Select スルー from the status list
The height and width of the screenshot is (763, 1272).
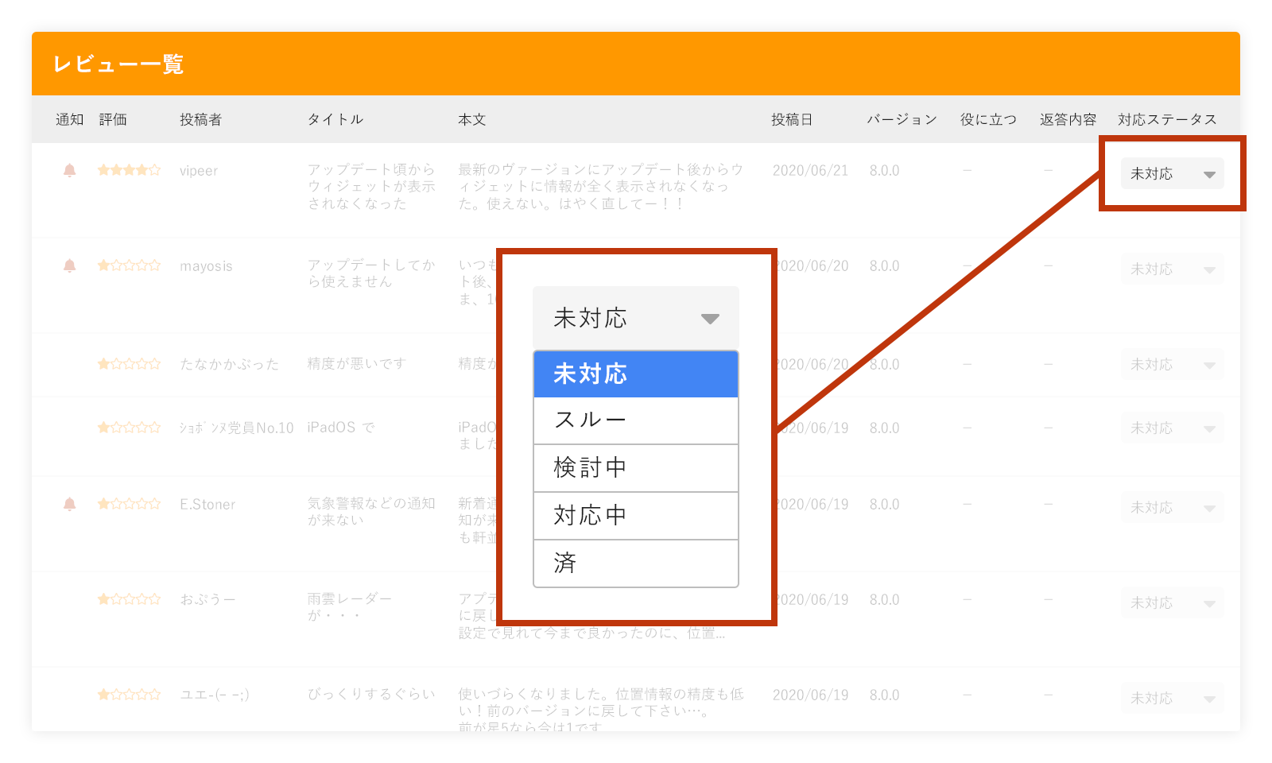click(x=636, y=420)
